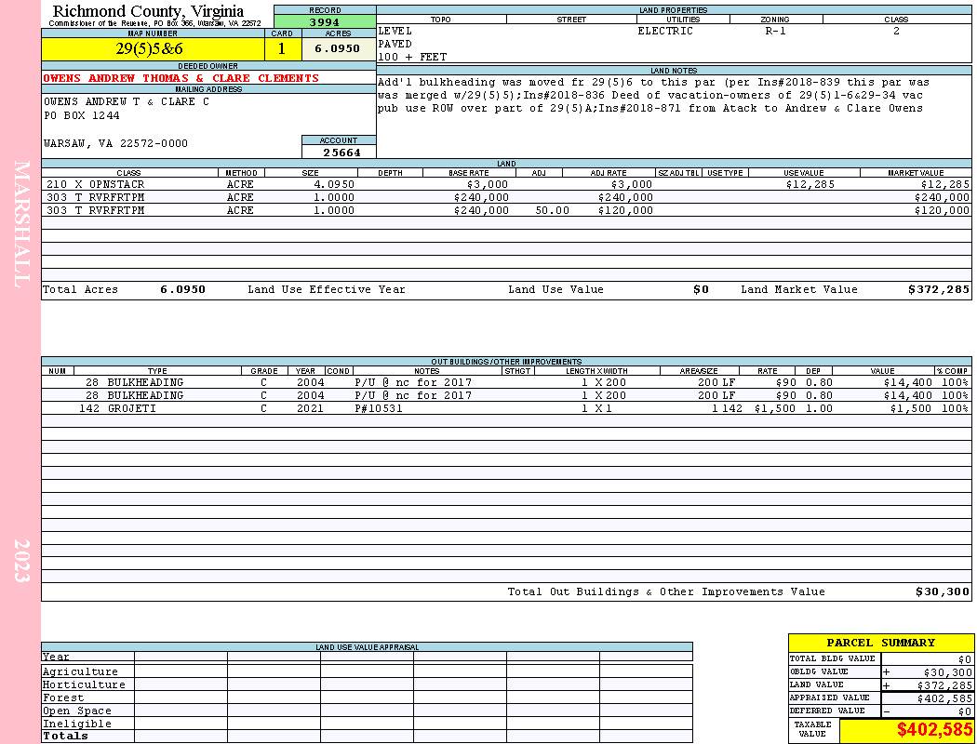Click the WARSAW, VA 22572-0000 address line

tap(115, 144)
